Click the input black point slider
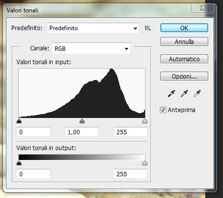 [x=19, y=121]
